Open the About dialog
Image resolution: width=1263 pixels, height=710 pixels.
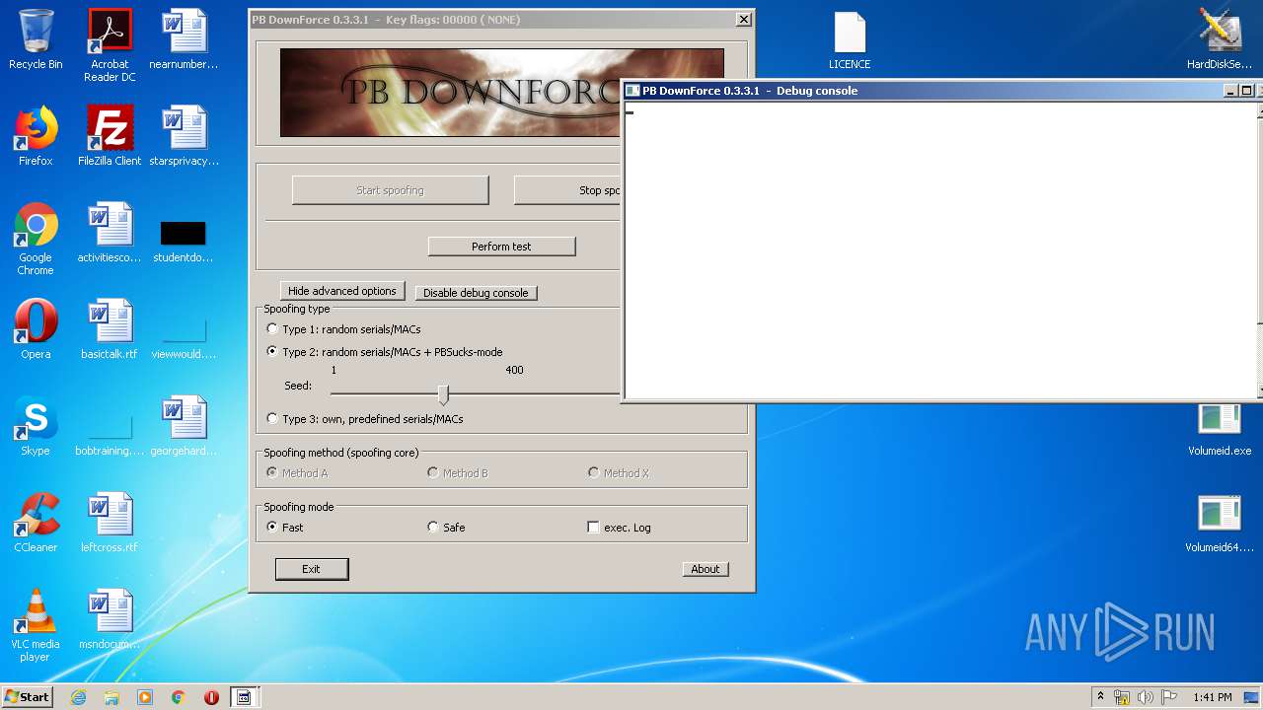pyautogui.click(x=705, y=569)
